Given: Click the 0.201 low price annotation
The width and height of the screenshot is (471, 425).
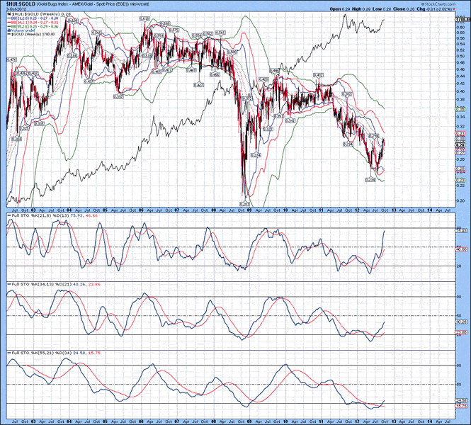Looking at the screenshot, I should pos(245,203).
